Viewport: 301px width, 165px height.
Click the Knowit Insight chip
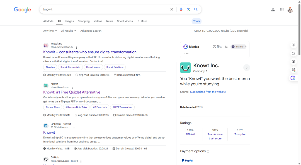93,67
